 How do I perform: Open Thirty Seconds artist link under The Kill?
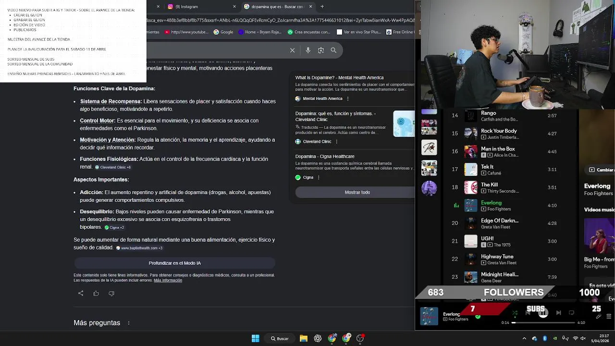(x=503, y=191)
